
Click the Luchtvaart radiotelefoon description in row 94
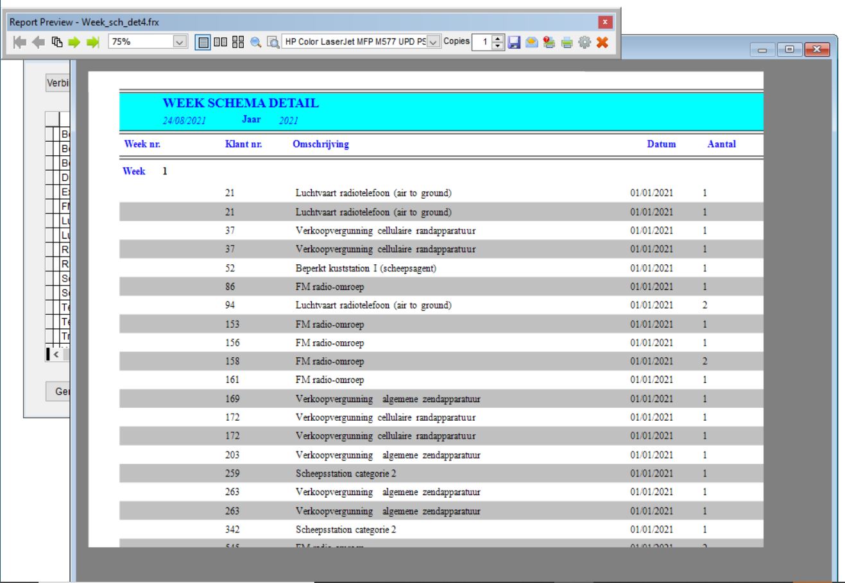(373, 305)
